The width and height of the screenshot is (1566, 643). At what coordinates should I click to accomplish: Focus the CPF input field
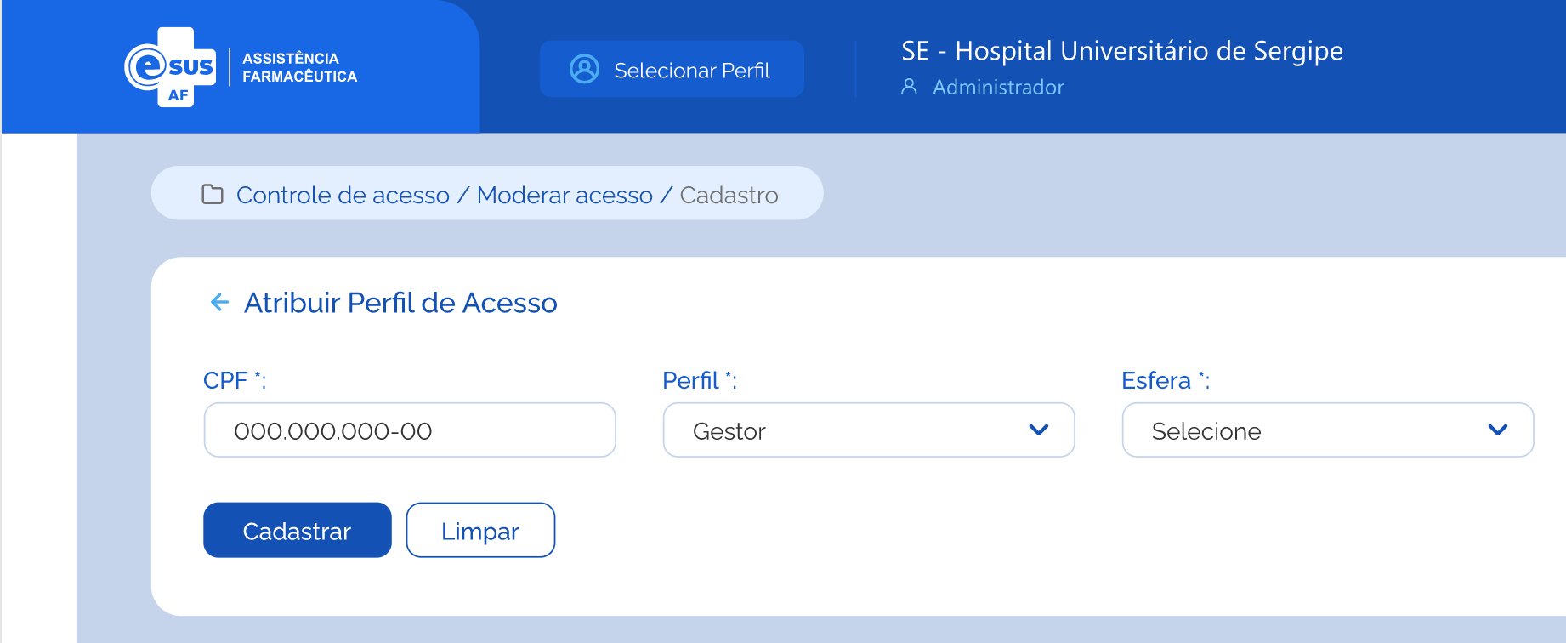pos(409,430)
